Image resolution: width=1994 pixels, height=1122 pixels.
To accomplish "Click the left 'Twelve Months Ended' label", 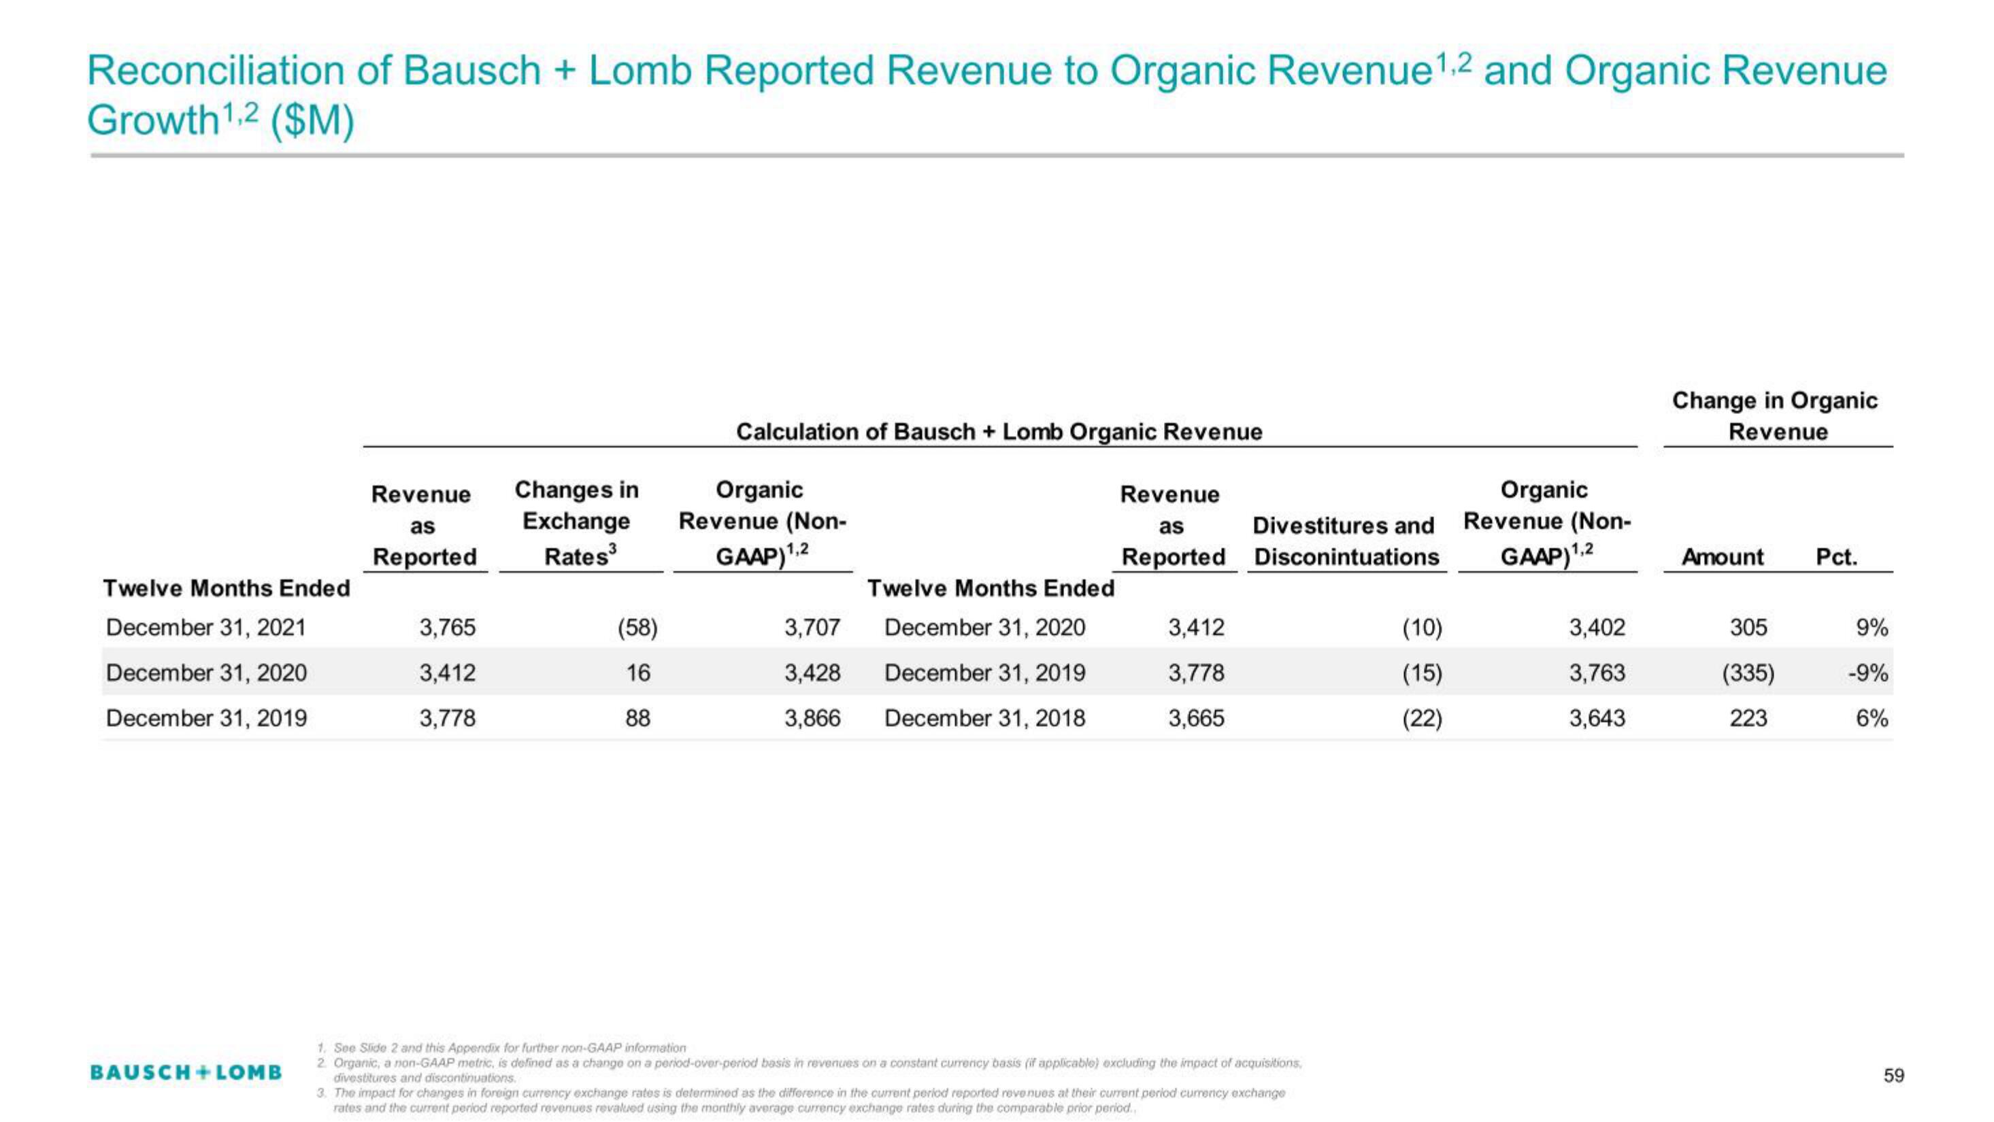I will tap(227, 588).
